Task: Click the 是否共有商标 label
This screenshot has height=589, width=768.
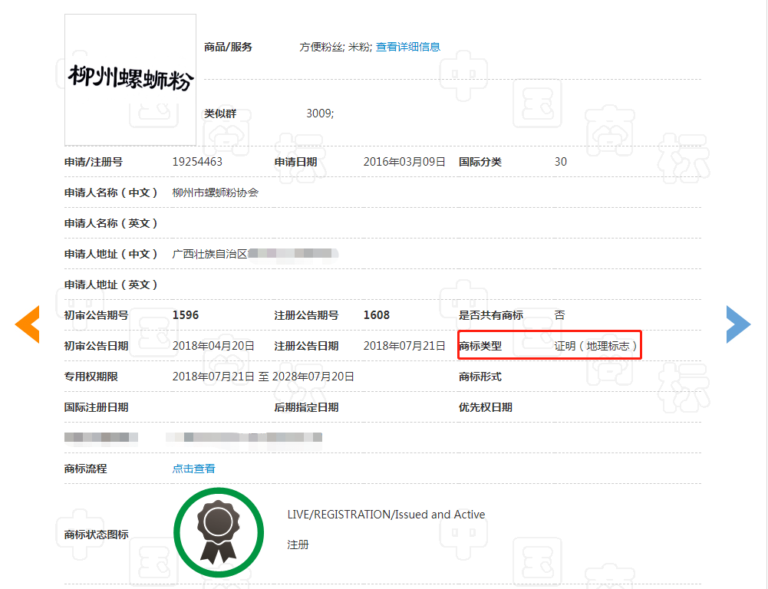Action: pyautogui.click(x=491, y=315)
